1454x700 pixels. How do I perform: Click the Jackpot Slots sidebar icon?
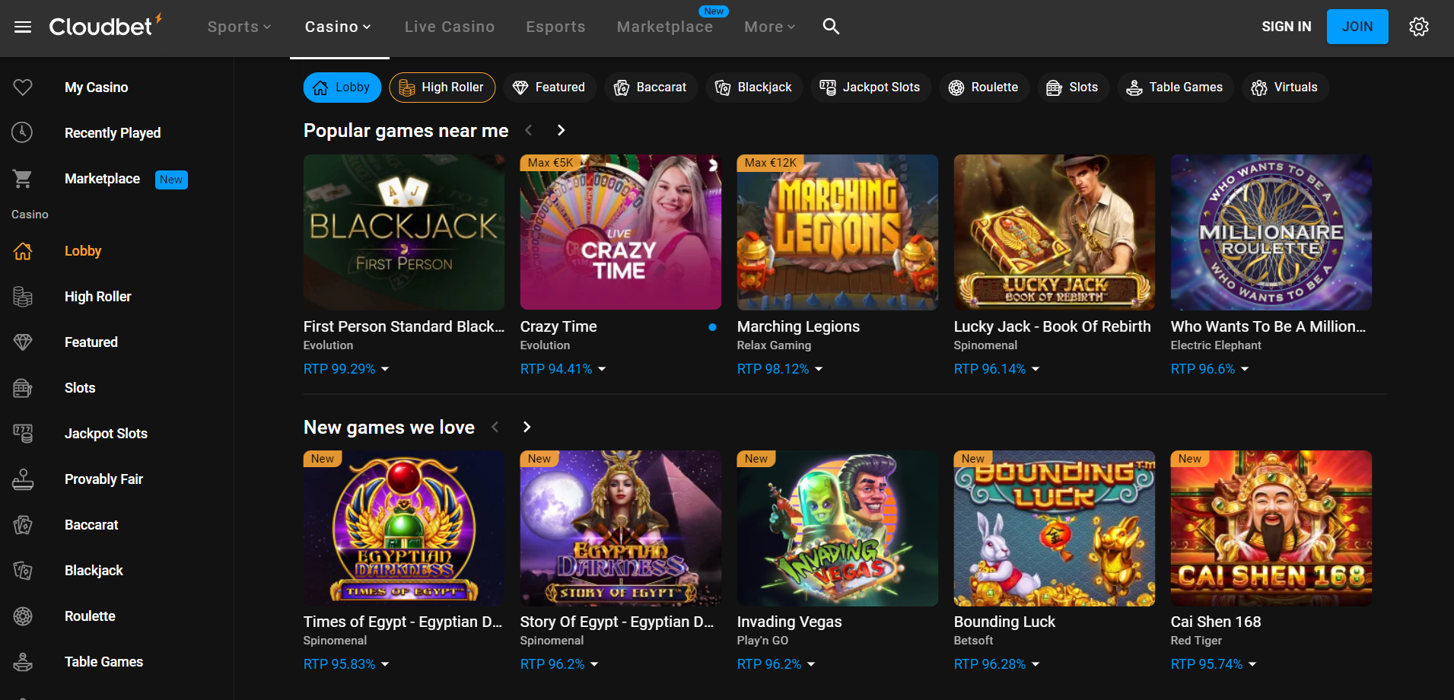pos(23,434)
